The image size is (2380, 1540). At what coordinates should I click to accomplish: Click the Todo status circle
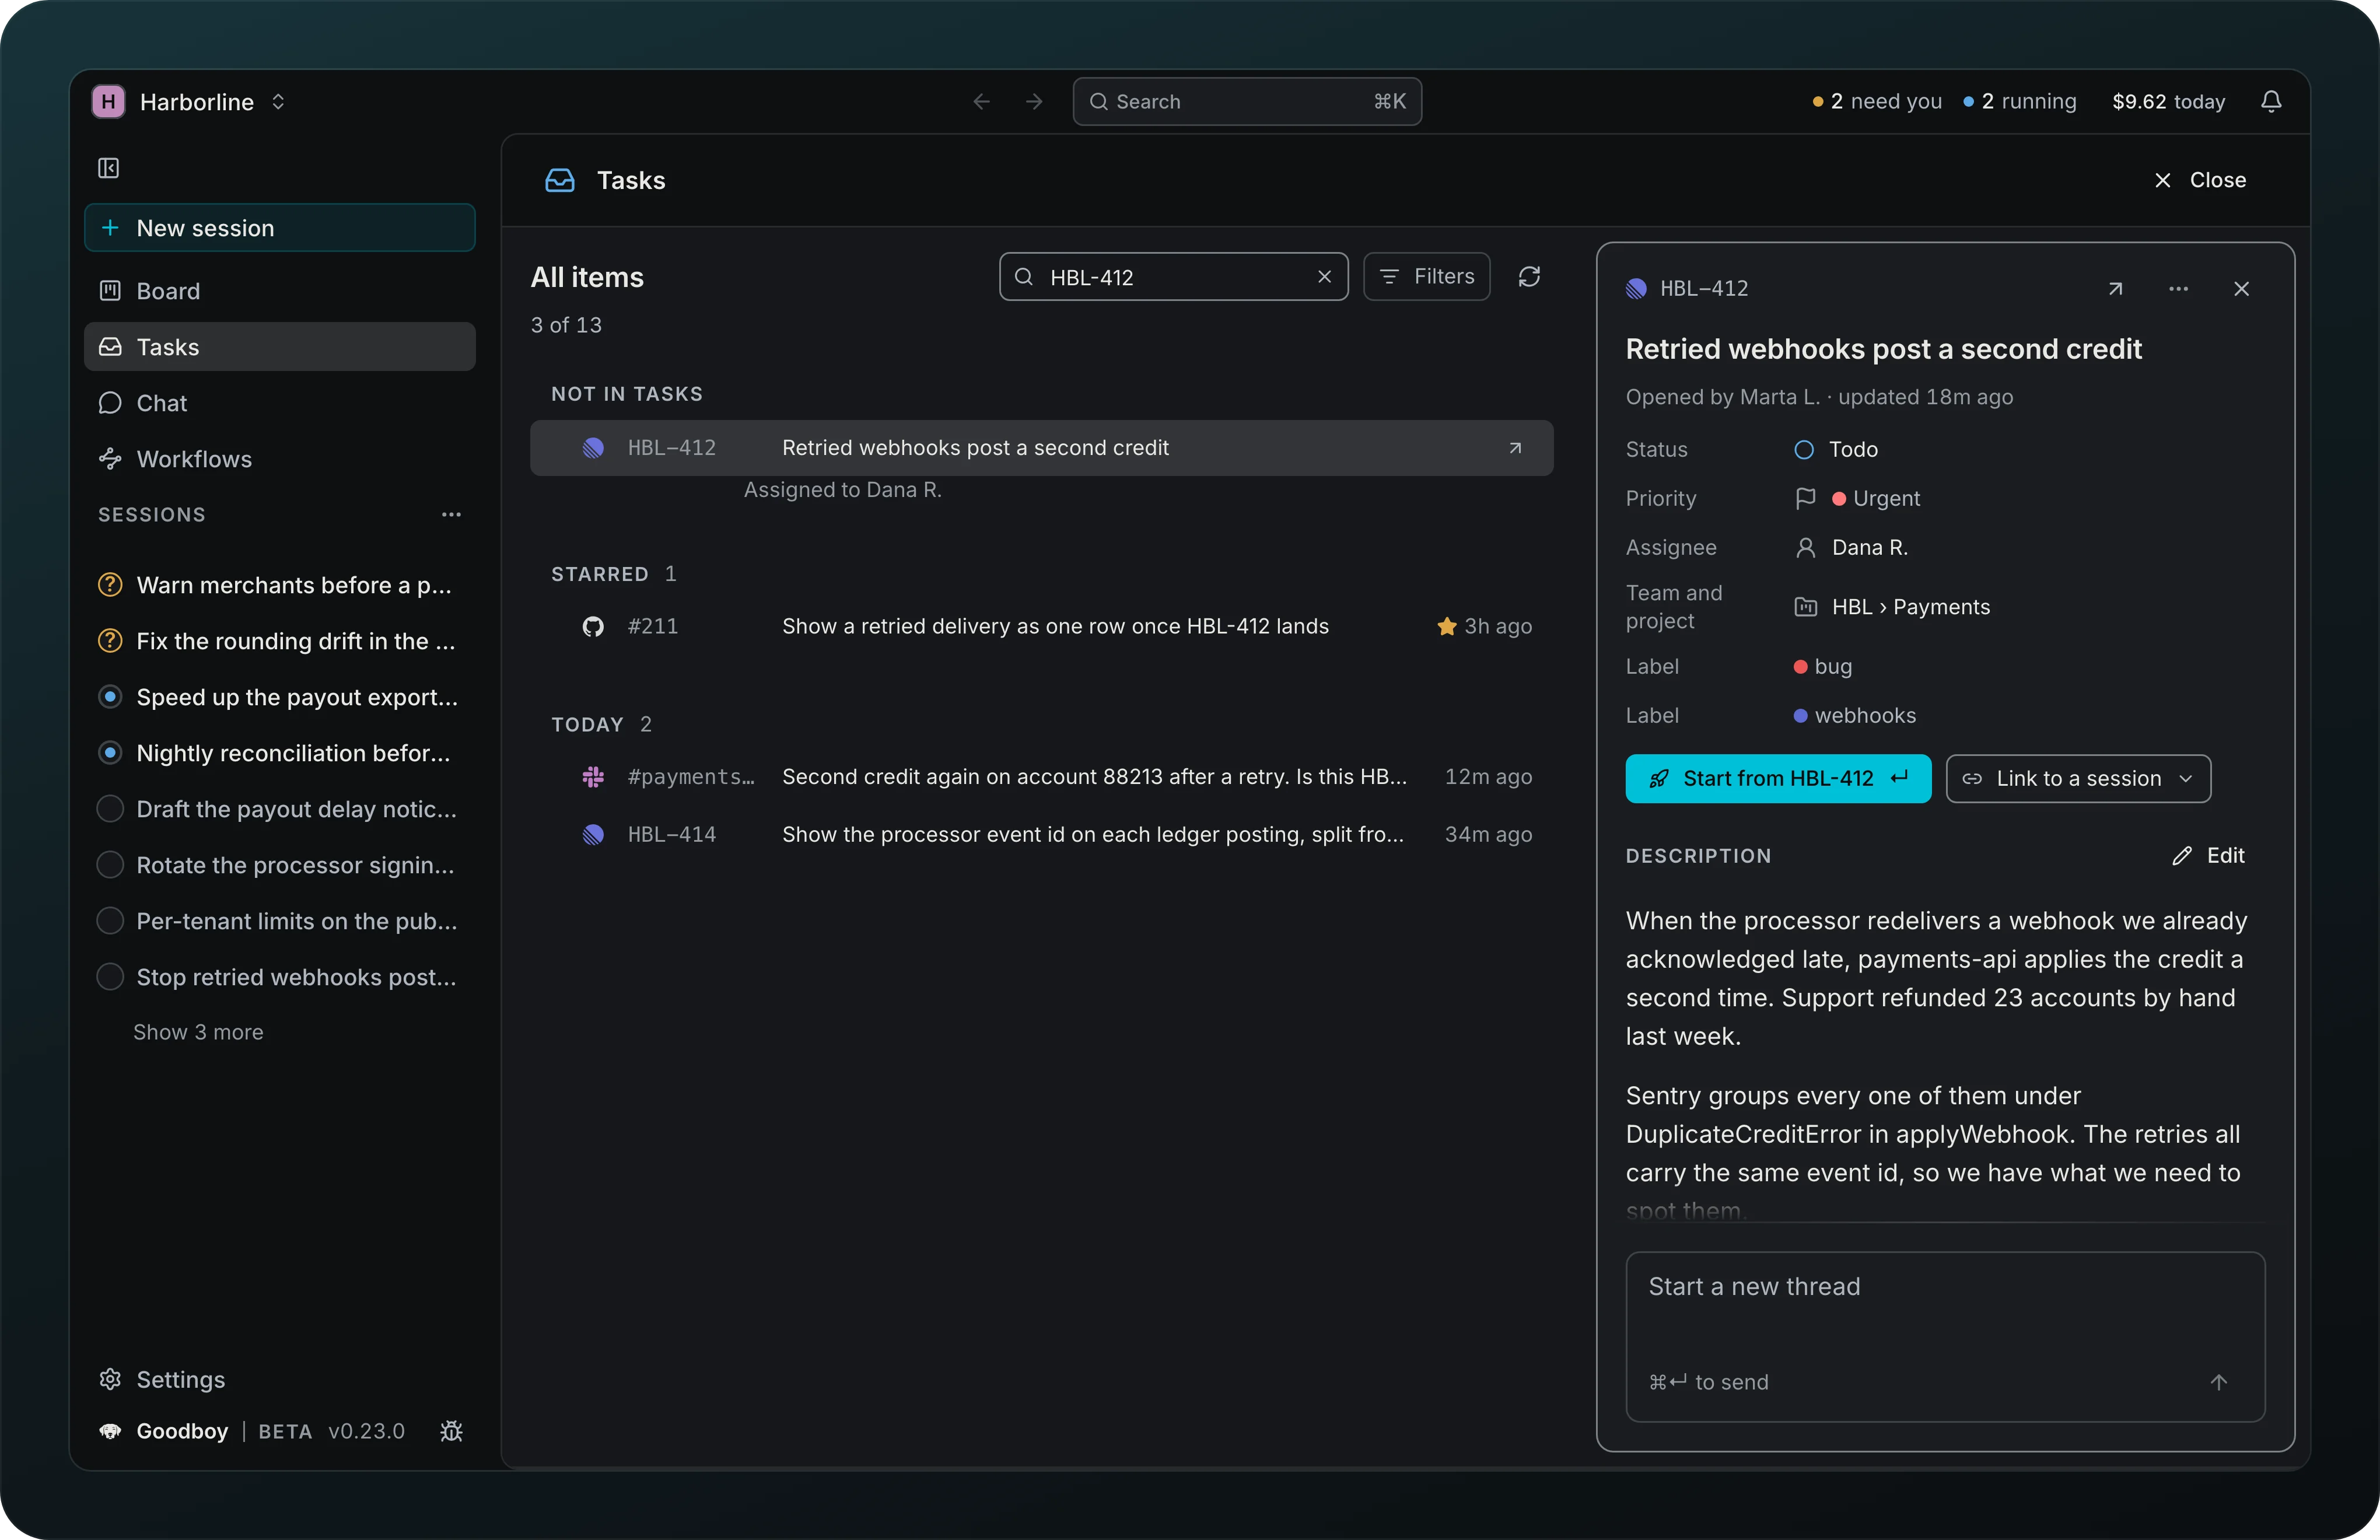point(1803,450)
